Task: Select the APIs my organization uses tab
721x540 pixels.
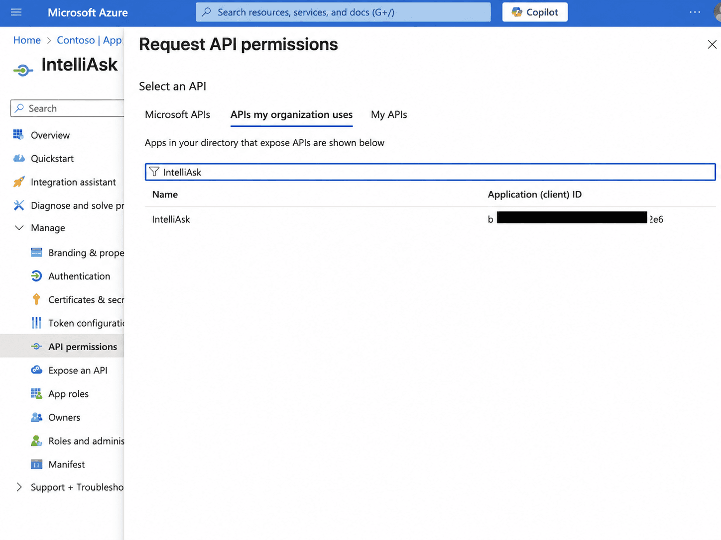Action: [291, 115]
